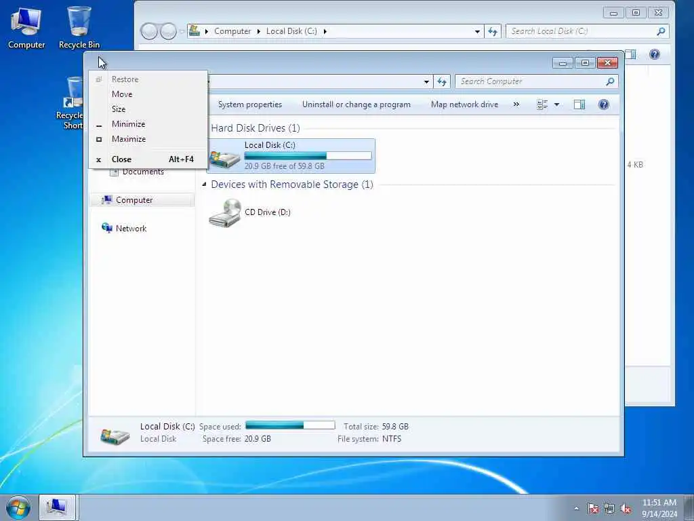Select the Computer desktop icon
The height and width of the screenshot is (521, 694).
pyautogui.click(x=26, y=28)
